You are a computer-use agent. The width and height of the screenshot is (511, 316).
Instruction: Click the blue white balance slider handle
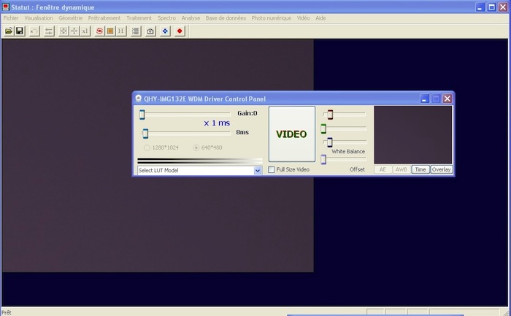[330, 142]
